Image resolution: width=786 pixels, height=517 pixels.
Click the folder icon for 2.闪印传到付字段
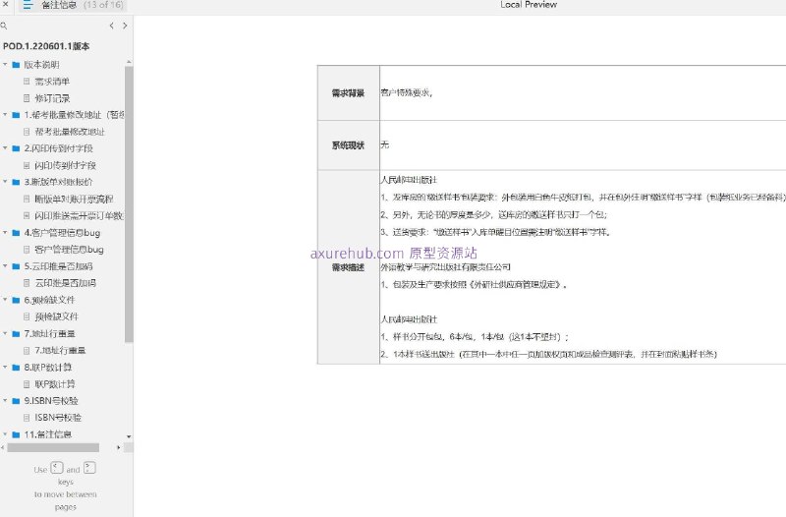16,148
